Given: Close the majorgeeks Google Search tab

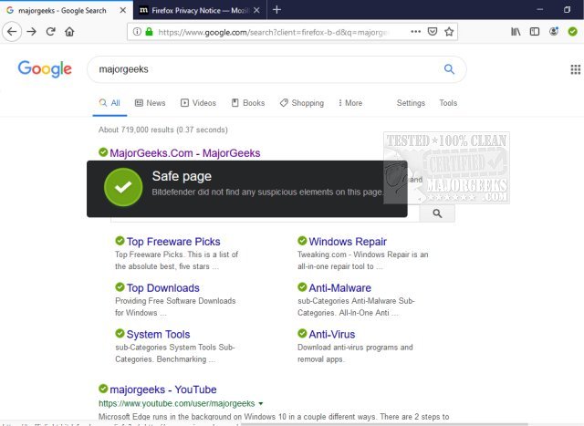Looking at the screenshot, I should click(x=122, y=10).
